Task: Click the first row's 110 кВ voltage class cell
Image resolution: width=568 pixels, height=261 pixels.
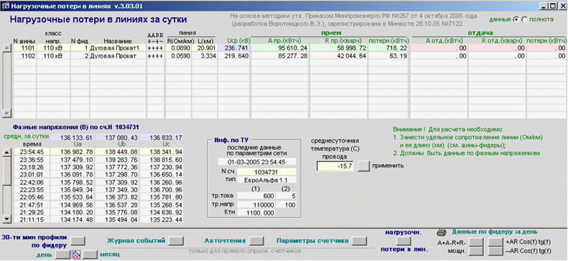Action: click(x=53, y=48)
